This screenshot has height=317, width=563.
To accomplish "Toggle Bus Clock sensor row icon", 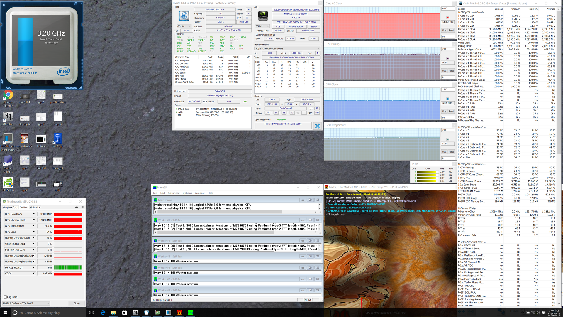I will click(459, 43).
